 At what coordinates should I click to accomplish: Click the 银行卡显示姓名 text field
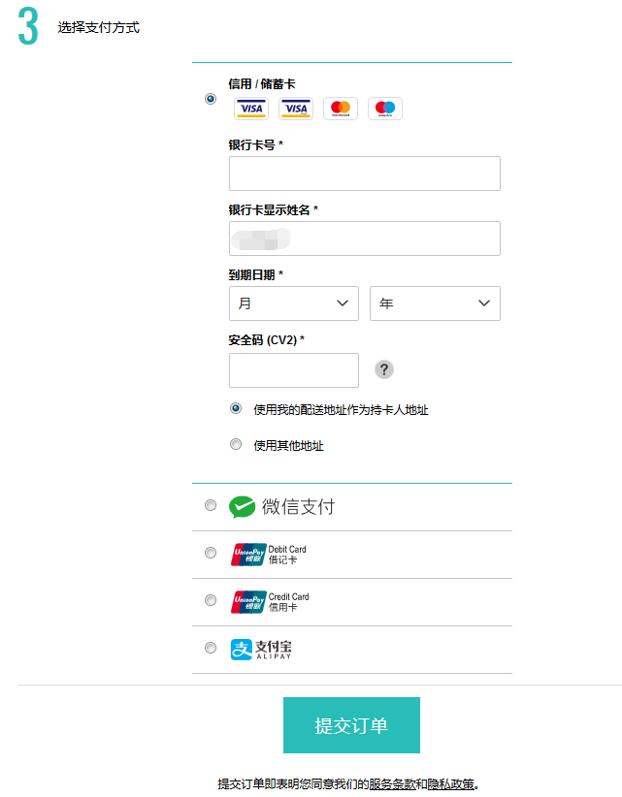[x=365, y=239]
